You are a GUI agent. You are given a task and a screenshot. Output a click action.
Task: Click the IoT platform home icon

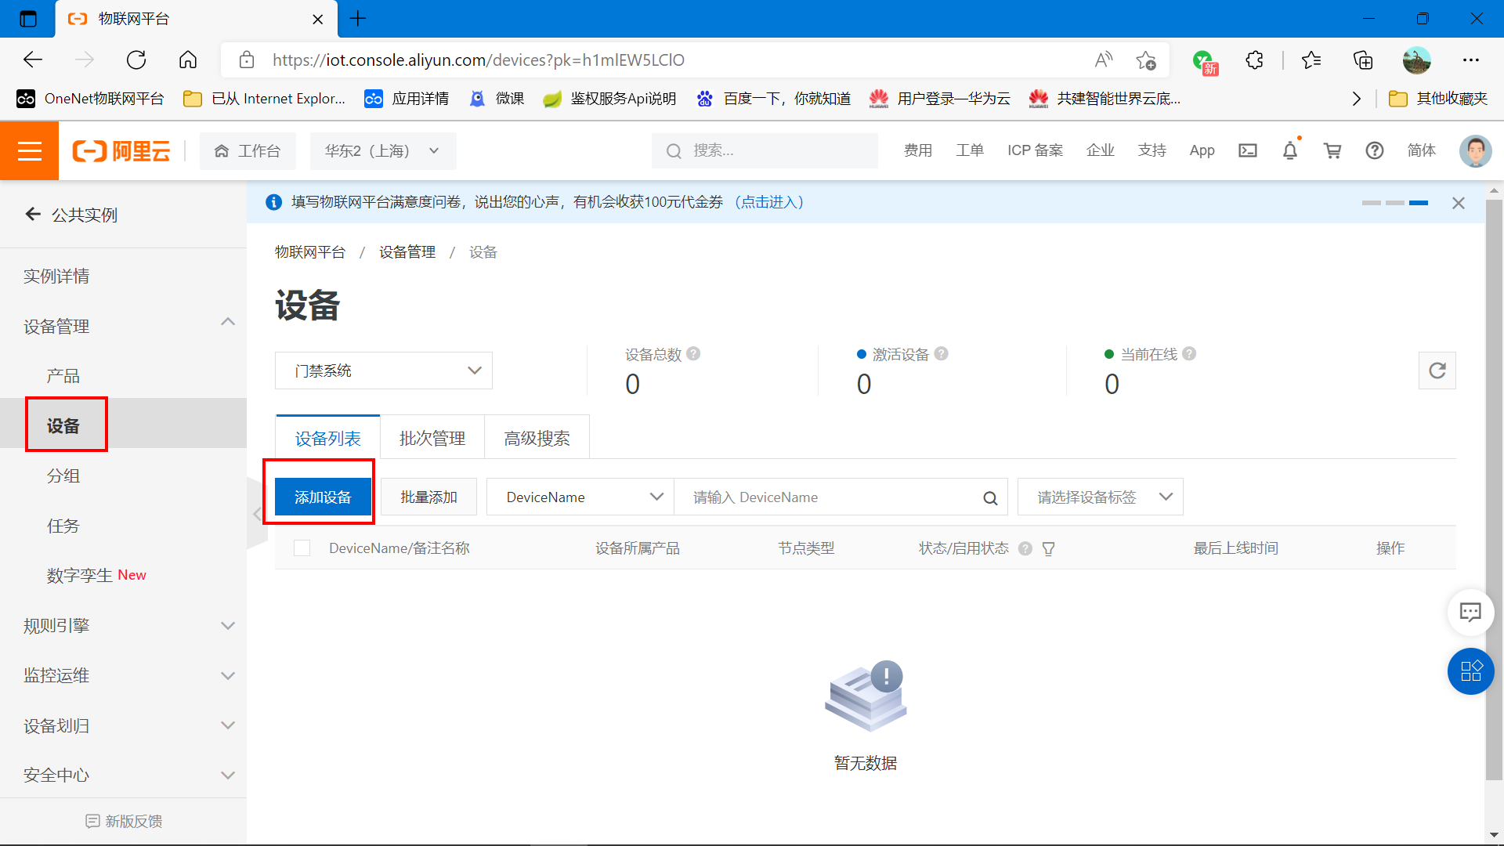point(220,151)
